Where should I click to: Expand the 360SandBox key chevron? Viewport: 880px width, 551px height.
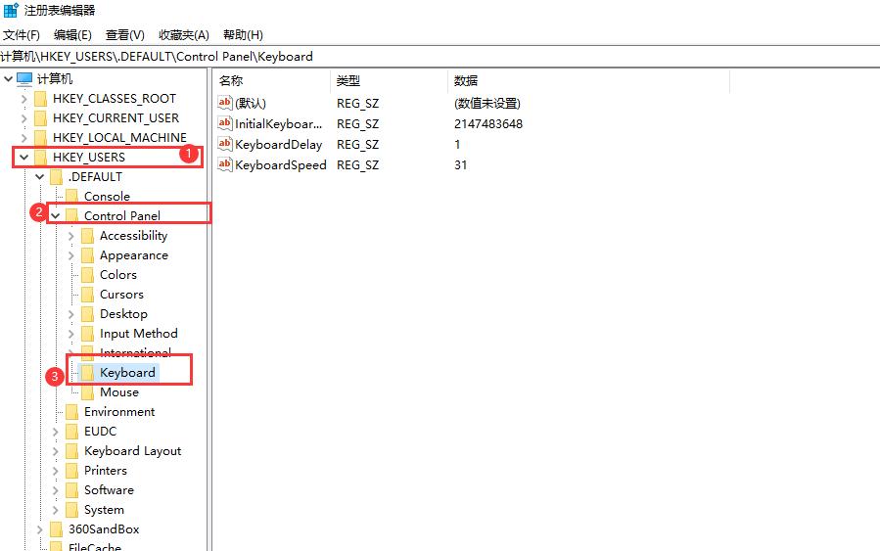(x=39, y=529)
